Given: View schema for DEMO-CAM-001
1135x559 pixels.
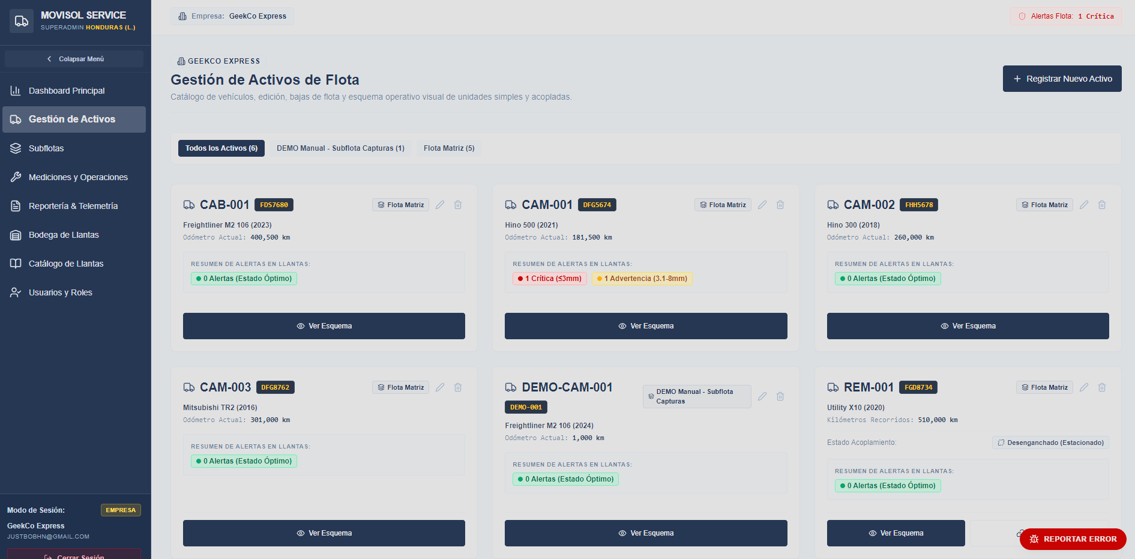Looking at the screenshot, I should (646, 533).
